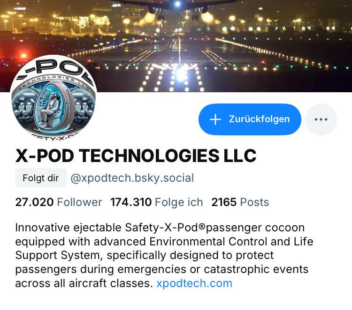The height and width of the screenshot is (310, 352).
Task: Click the "Follower" label text
Action: click(80, 202)
